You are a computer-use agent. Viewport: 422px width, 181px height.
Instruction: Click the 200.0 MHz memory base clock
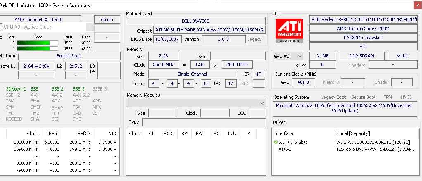pyautogui.click(x=237, y=64)
